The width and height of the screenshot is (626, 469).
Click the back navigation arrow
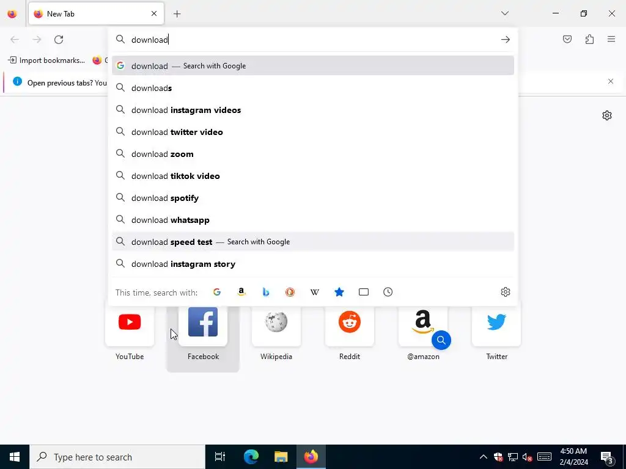pyautogui.click(x=15, y=40)
